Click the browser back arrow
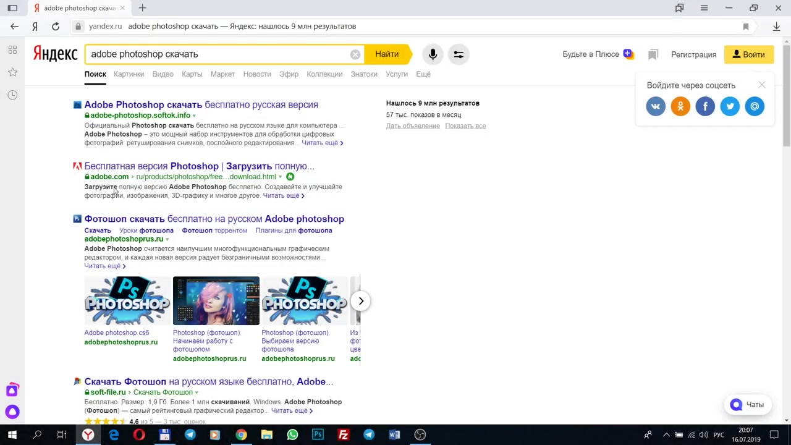The height and width of the screenshot is (445, 791). pyautogui.click(x=14, y=26)
